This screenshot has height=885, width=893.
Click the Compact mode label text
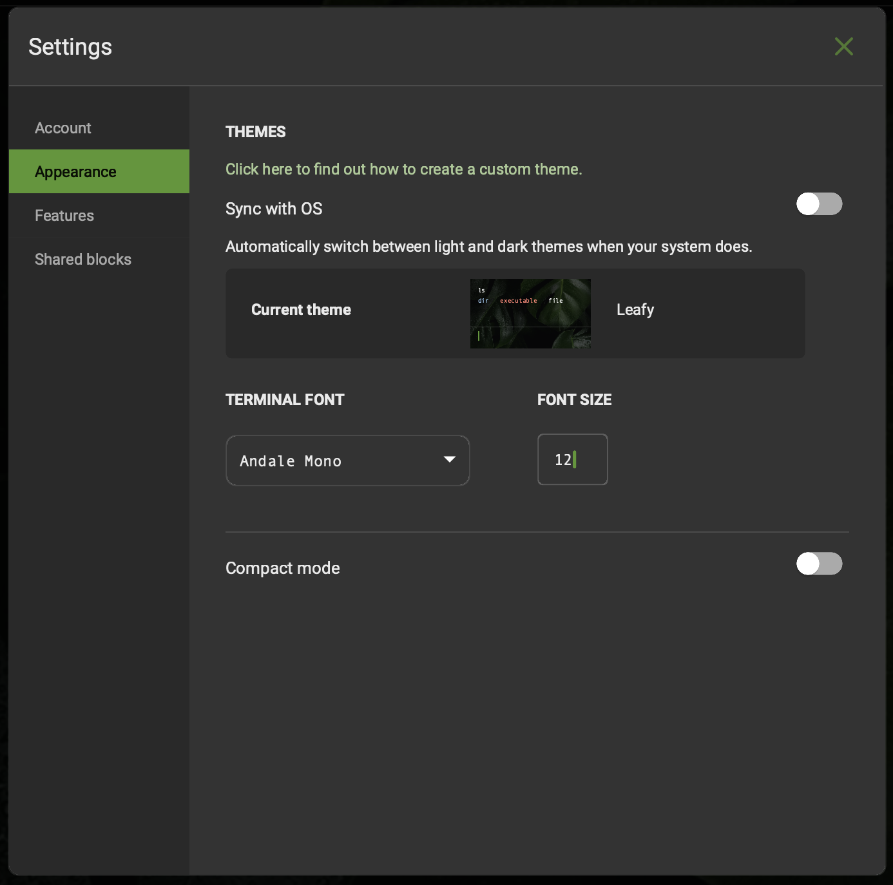pyautogui.click(x=283, y=568)
